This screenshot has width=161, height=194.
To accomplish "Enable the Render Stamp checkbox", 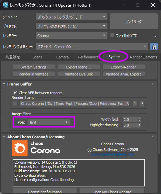I will tap(15, 104).
